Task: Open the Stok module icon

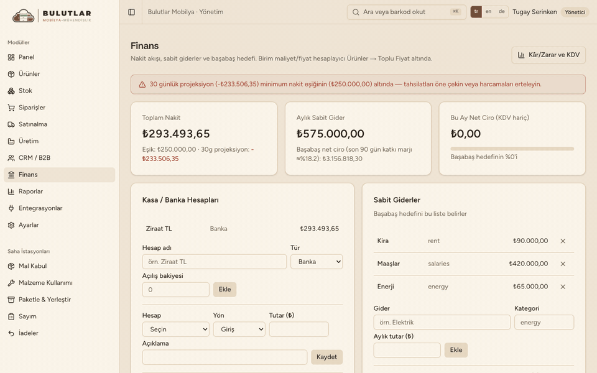Action: 11,91
